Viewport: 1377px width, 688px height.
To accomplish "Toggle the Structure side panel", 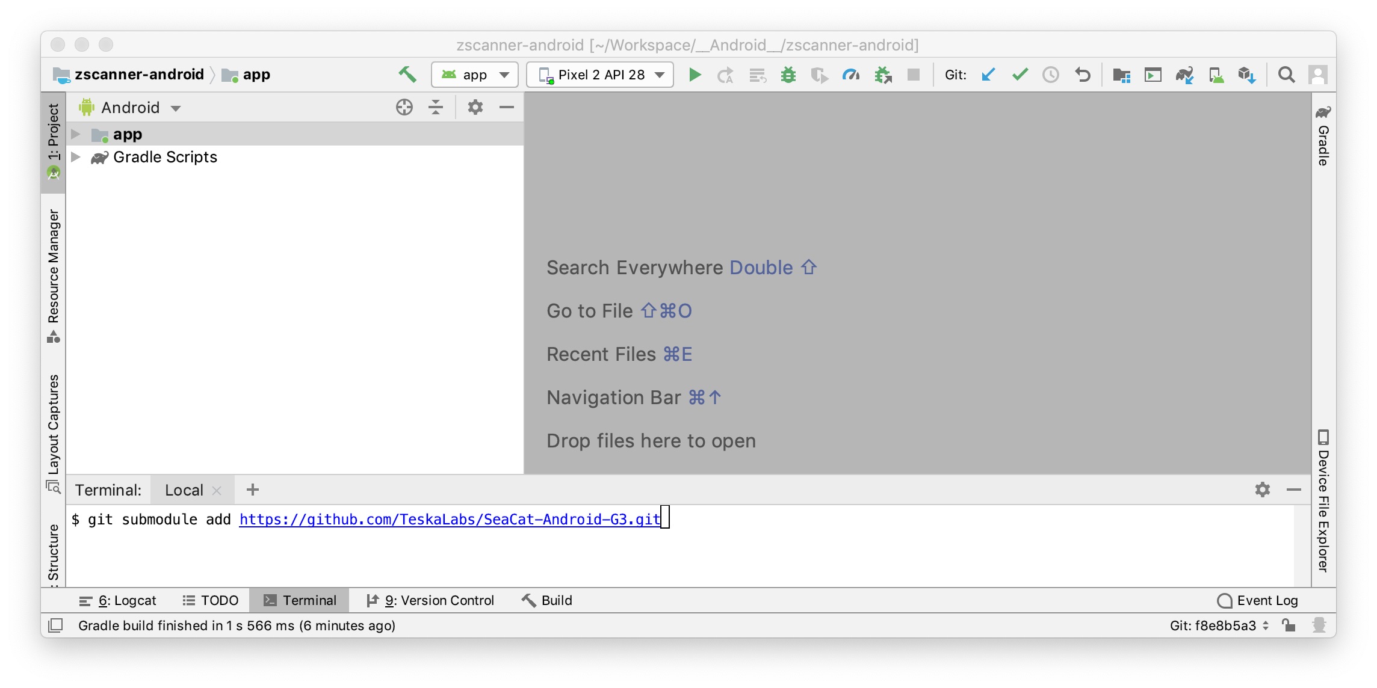I will pyautogui.click(x=54, y=554).
